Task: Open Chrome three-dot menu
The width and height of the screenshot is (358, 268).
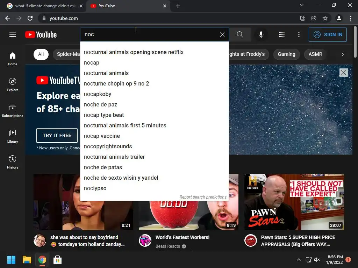Action: point(350,18)
